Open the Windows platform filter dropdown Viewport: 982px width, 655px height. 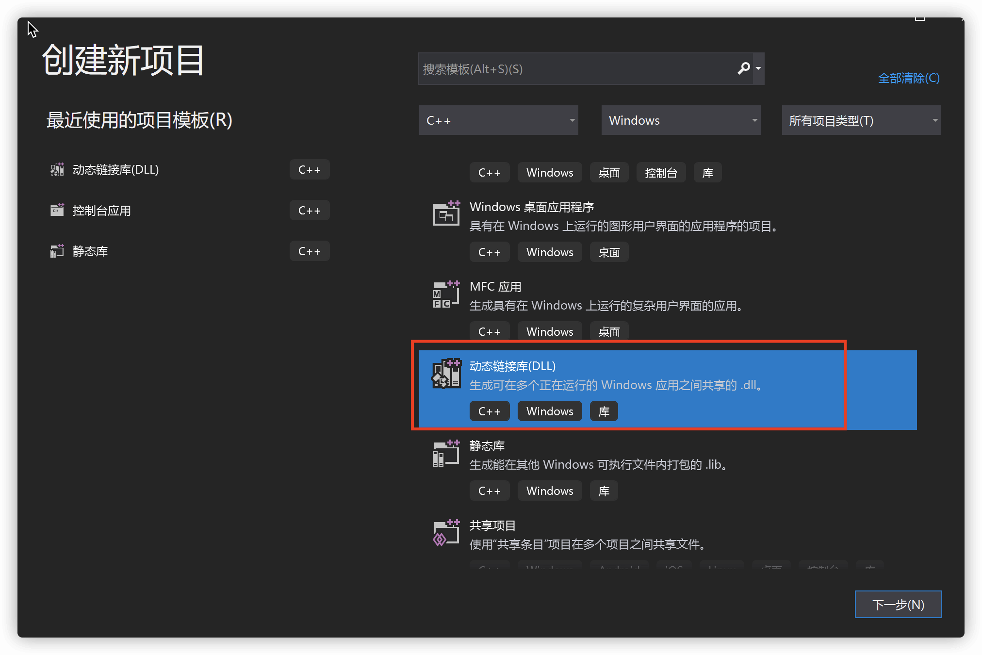(x=680, y=120)
